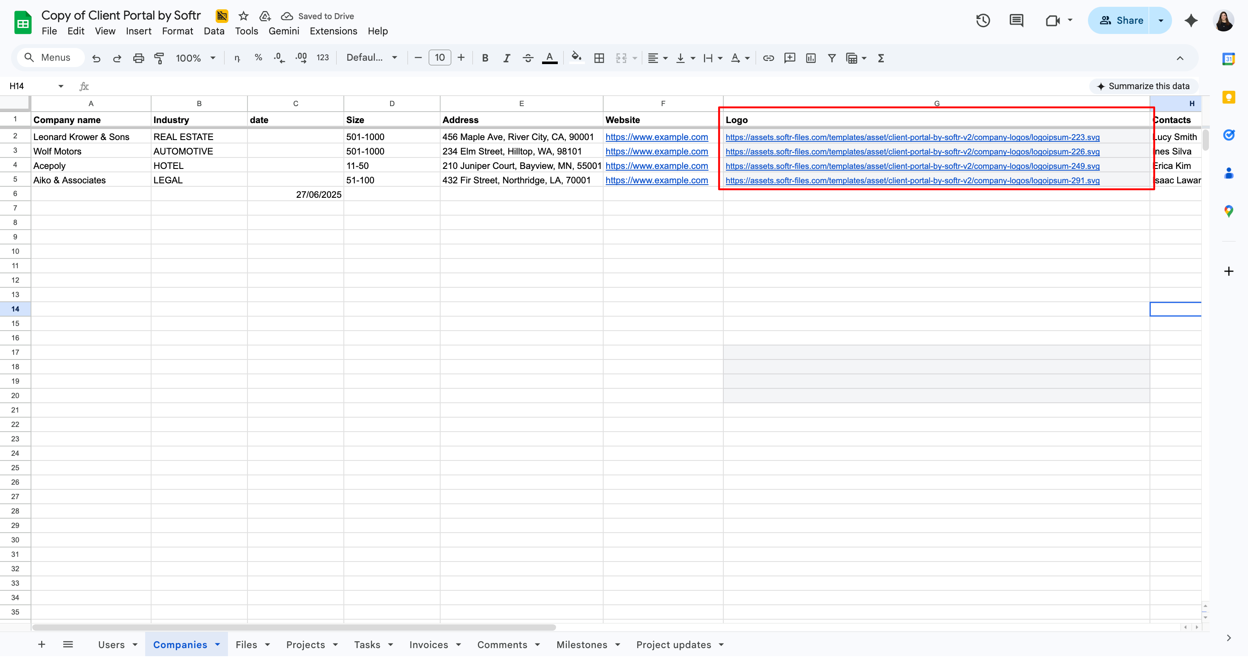Toggle strikethrough formatting
Image resolution: width=1248 pixels, height=657 pixels.
coord(528,58)
